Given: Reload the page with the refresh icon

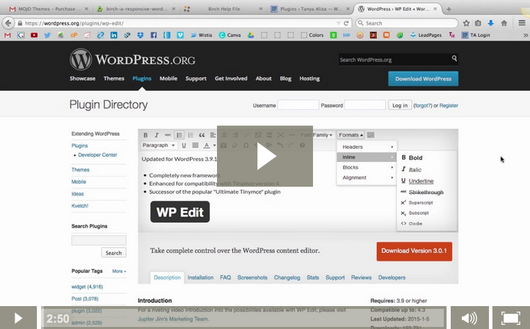Looking at the screenshot, I should click(x=346, y=24).
